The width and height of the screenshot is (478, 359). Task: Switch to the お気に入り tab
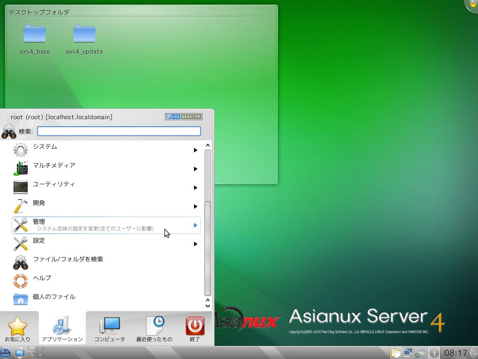pyautogui.click(x=17, y=328)
